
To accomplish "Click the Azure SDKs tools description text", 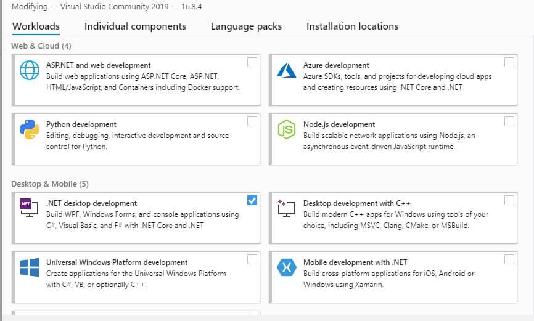I will (398, 82).
